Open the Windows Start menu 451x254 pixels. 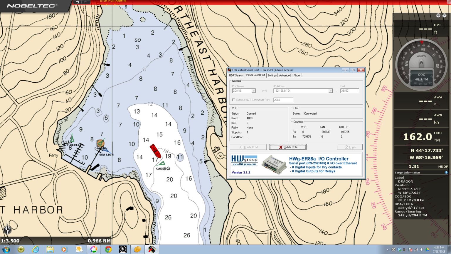(x=6, y=250)
